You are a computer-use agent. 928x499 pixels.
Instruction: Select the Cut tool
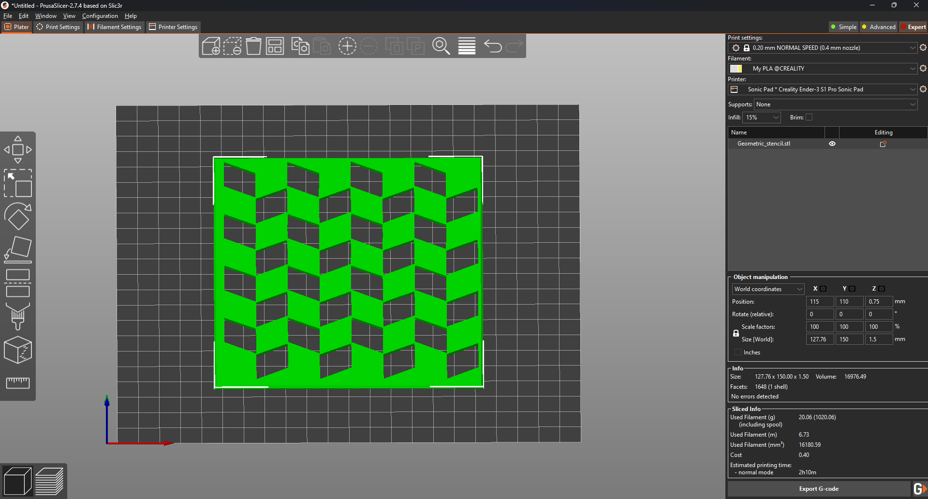pos(18,283)
